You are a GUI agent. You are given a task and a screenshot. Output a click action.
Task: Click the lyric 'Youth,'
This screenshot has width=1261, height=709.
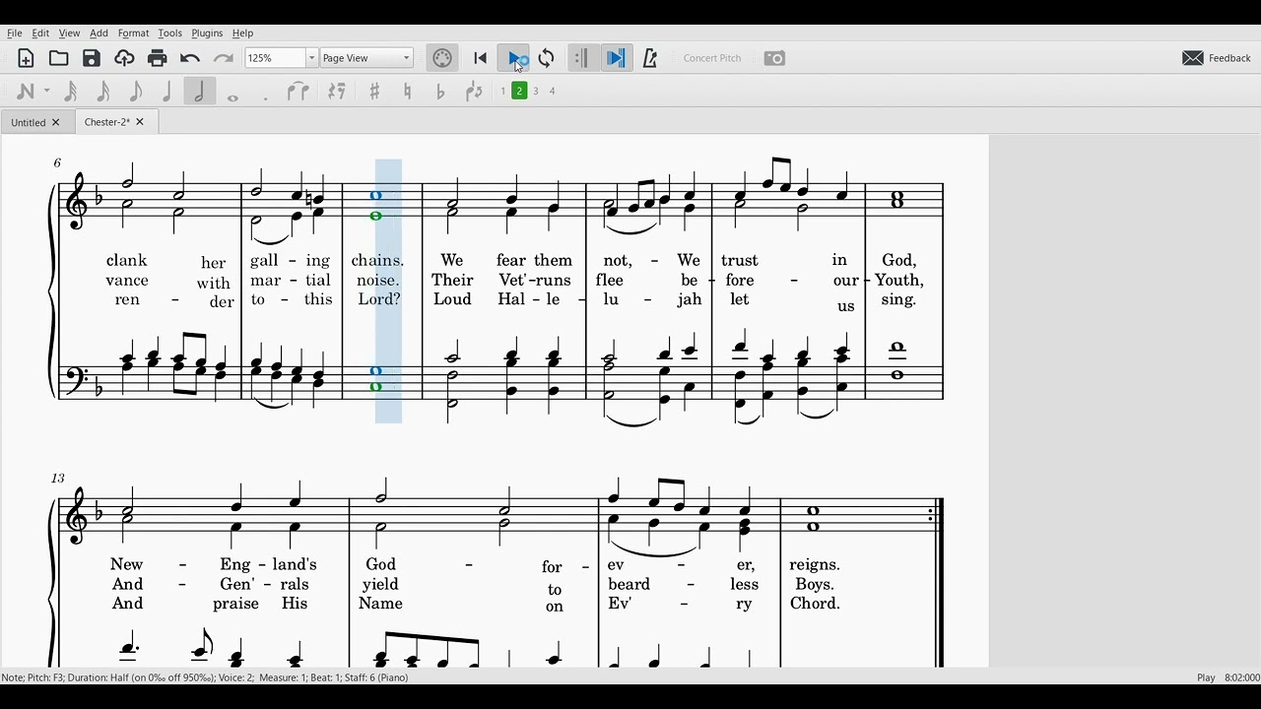pyautogui.click(x=898, y=281)
